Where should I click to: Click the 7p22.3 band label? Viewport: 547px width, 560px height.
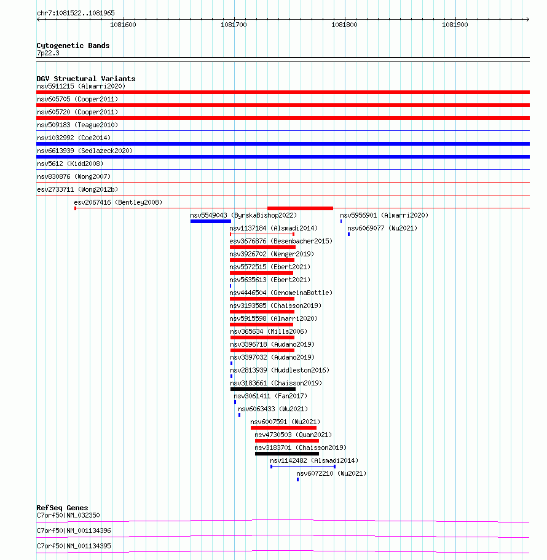click(48, 53)
